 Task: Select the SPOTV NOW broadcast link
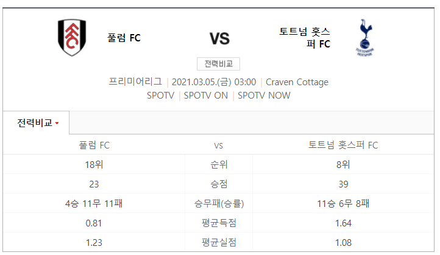pyautogui.click(x=264, y=96)
